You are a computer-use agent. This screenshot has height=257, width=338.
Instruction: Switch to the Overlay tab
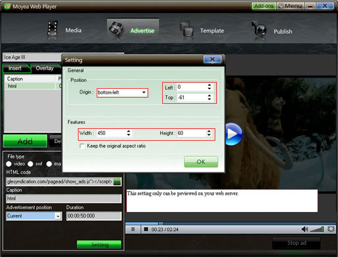pos(45,68)
